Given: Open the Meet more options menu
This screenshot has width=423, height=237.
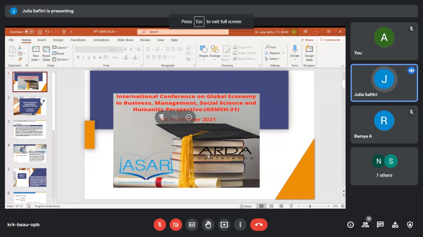Looking at the screenshot, I should point(240,225).
